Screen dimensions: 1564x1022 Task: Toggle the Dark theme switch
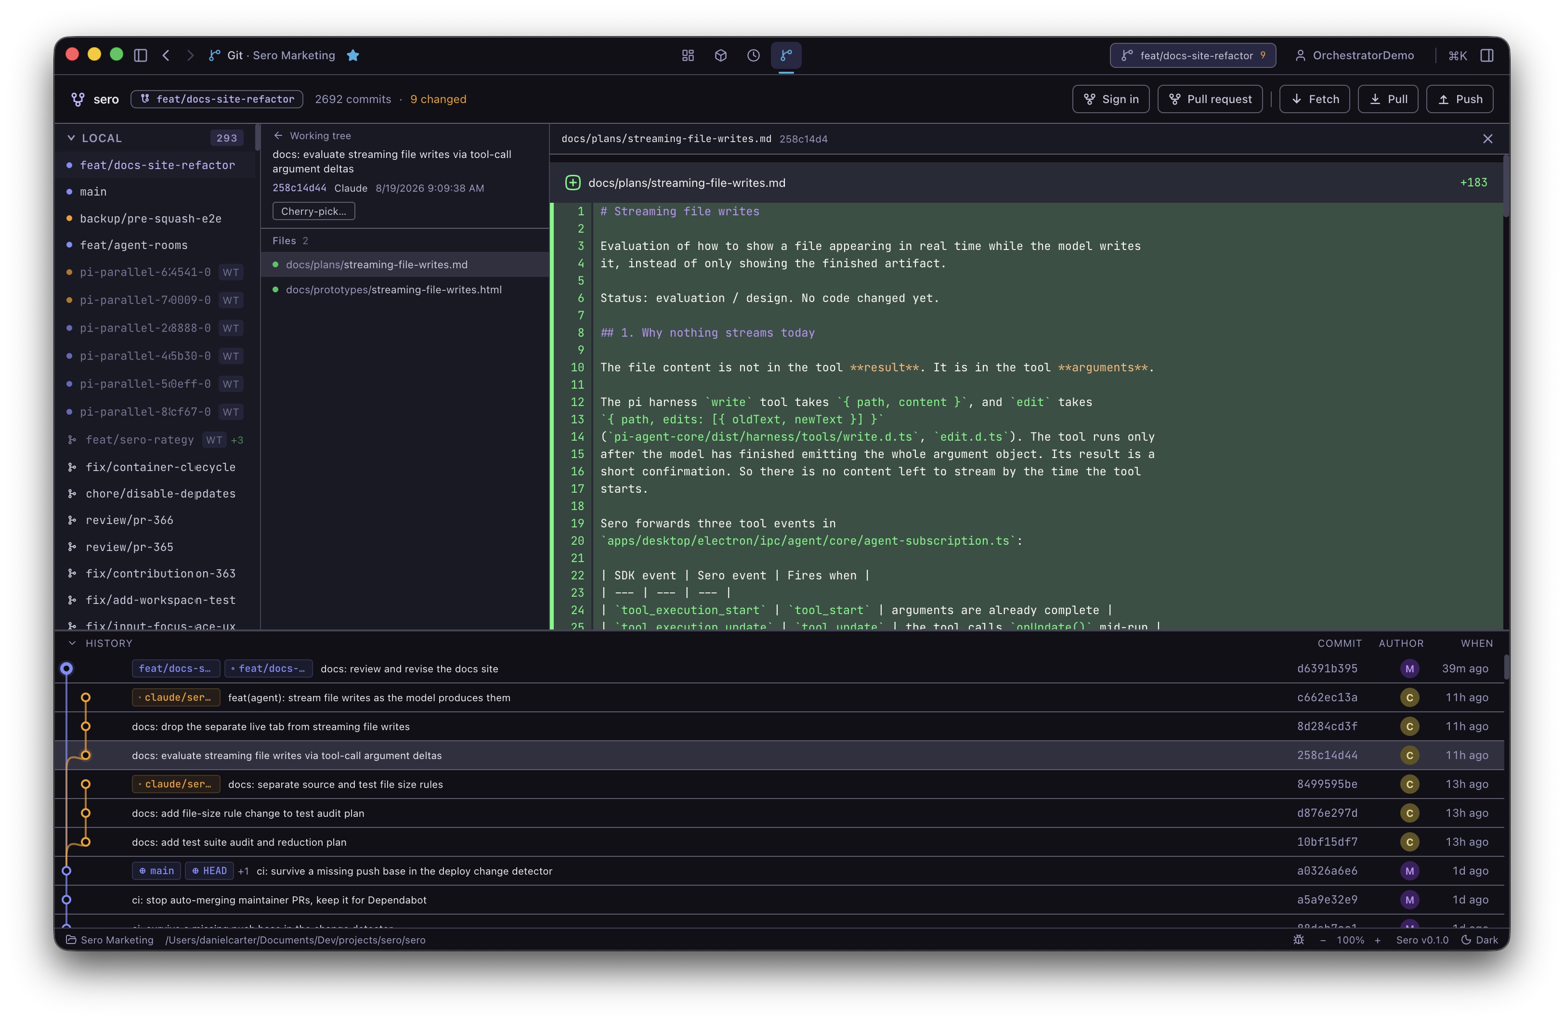click(x=1479, y=941)
